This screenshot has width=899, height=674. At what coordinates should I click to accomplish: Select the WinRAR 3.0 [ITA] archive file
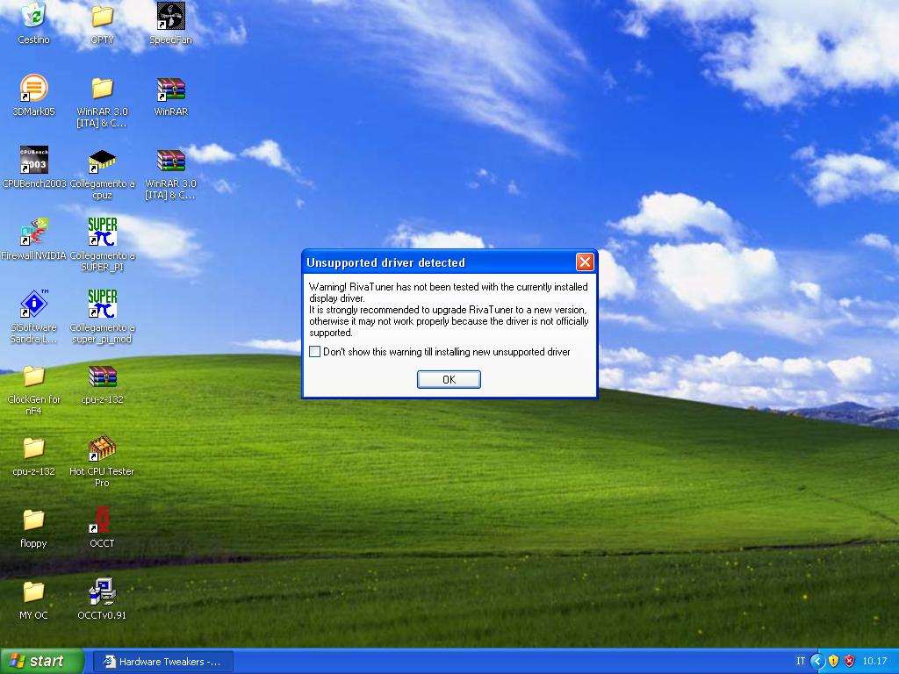(171, 160)
